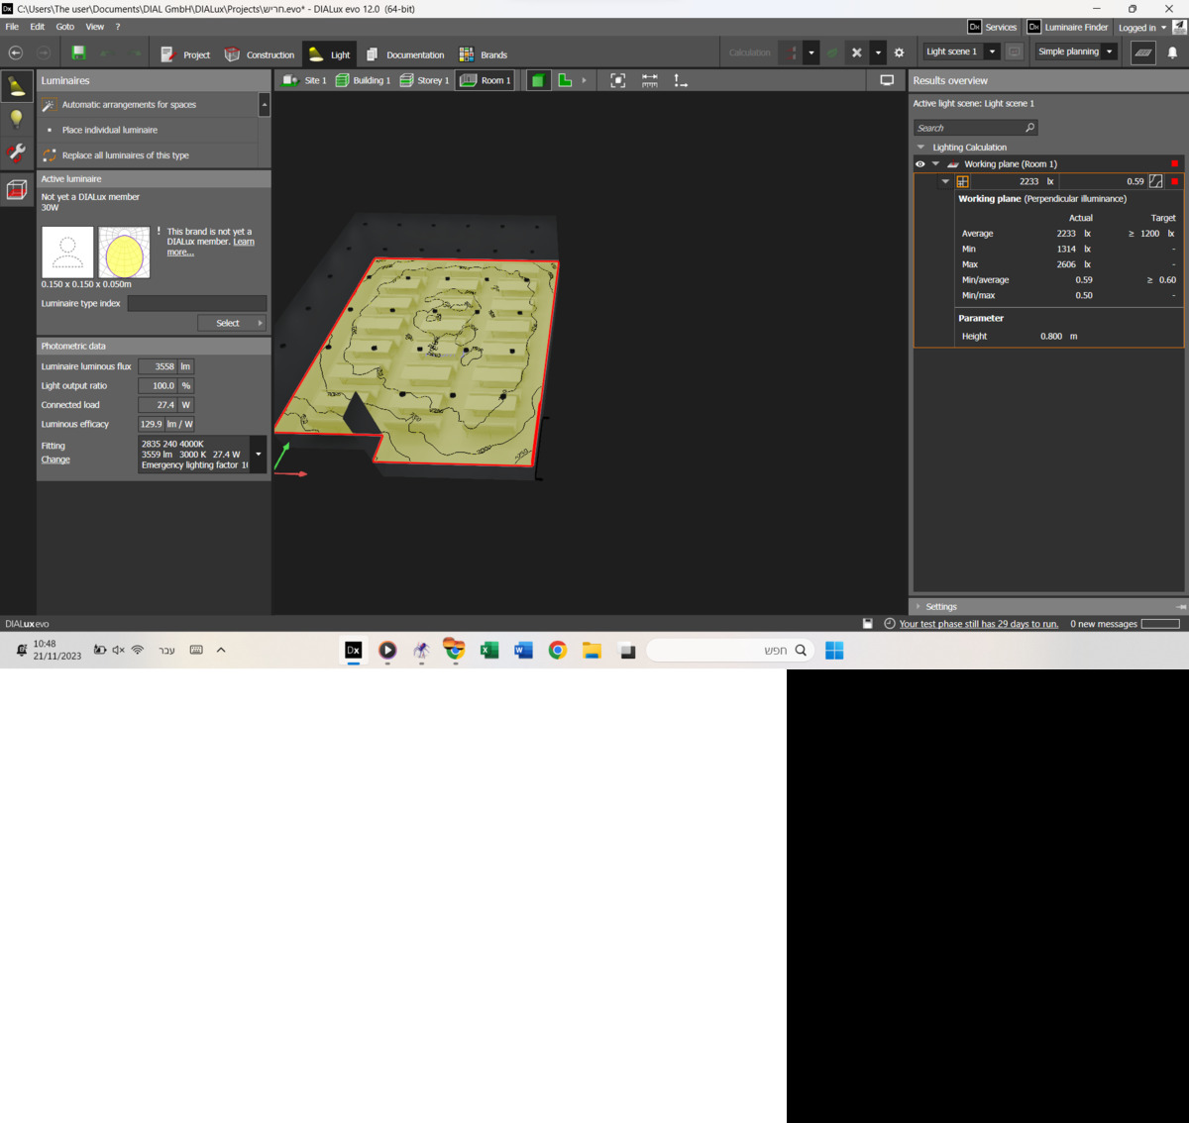Switch to the Documentation mode tab
The width and height of the screenshot is (1189, 1123).
pos(404,54)
